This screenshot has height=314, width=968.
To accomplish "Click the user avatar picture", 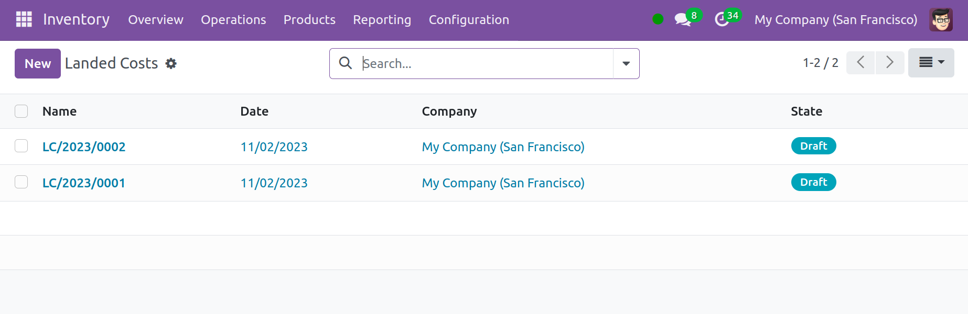I will 941,20.
